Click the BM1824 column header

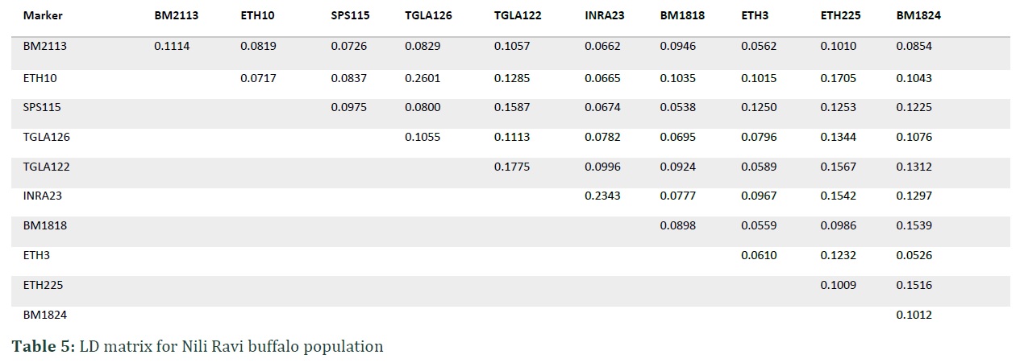pyautogui.click(x=918, y=15)
